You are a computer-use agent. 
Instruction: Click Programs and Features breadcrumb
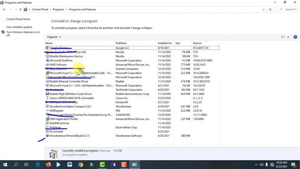82,9
